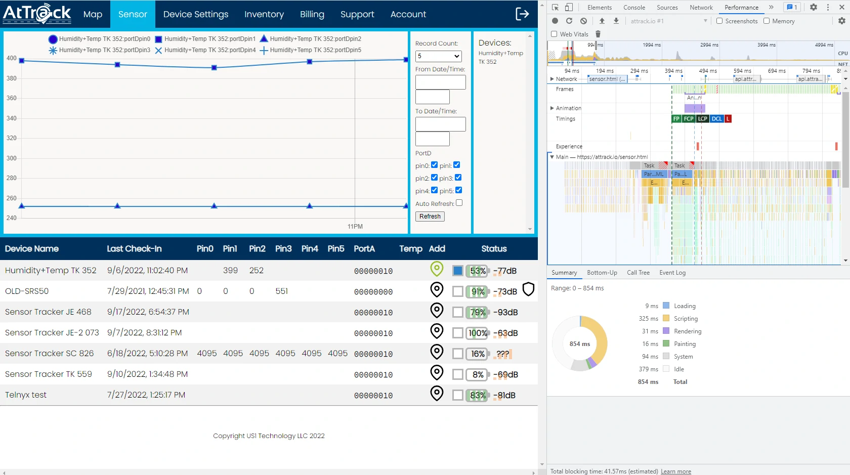This screenshot has width=850, height=475.
Task: Switch to the Bottom-Up tab
Action: coord(602,273)
